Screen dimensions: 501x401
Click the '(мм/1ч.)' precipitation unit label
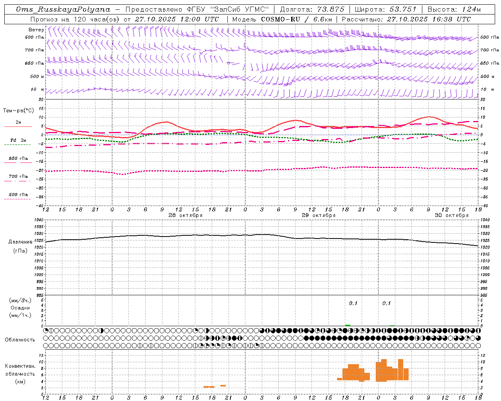(20, 315)
